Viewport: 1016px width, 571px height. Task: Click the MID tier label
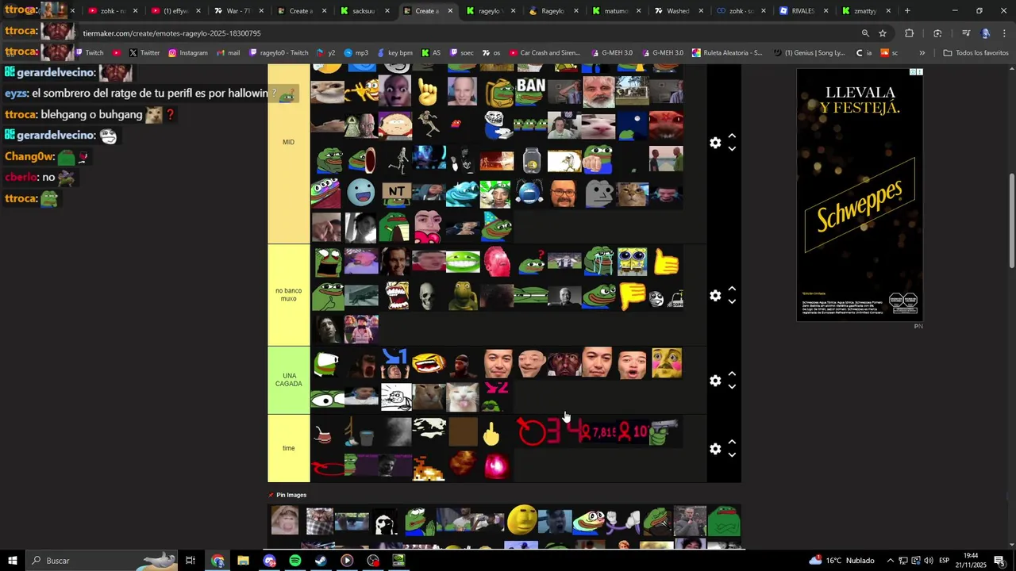[288, 143]
